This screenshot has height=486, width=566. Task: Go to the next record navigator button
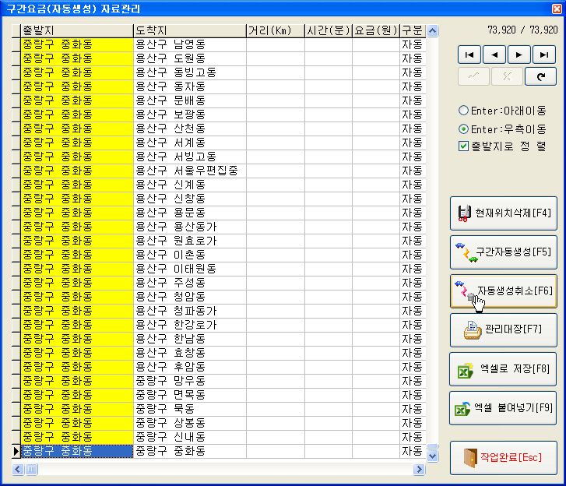[x=519, y=55]
